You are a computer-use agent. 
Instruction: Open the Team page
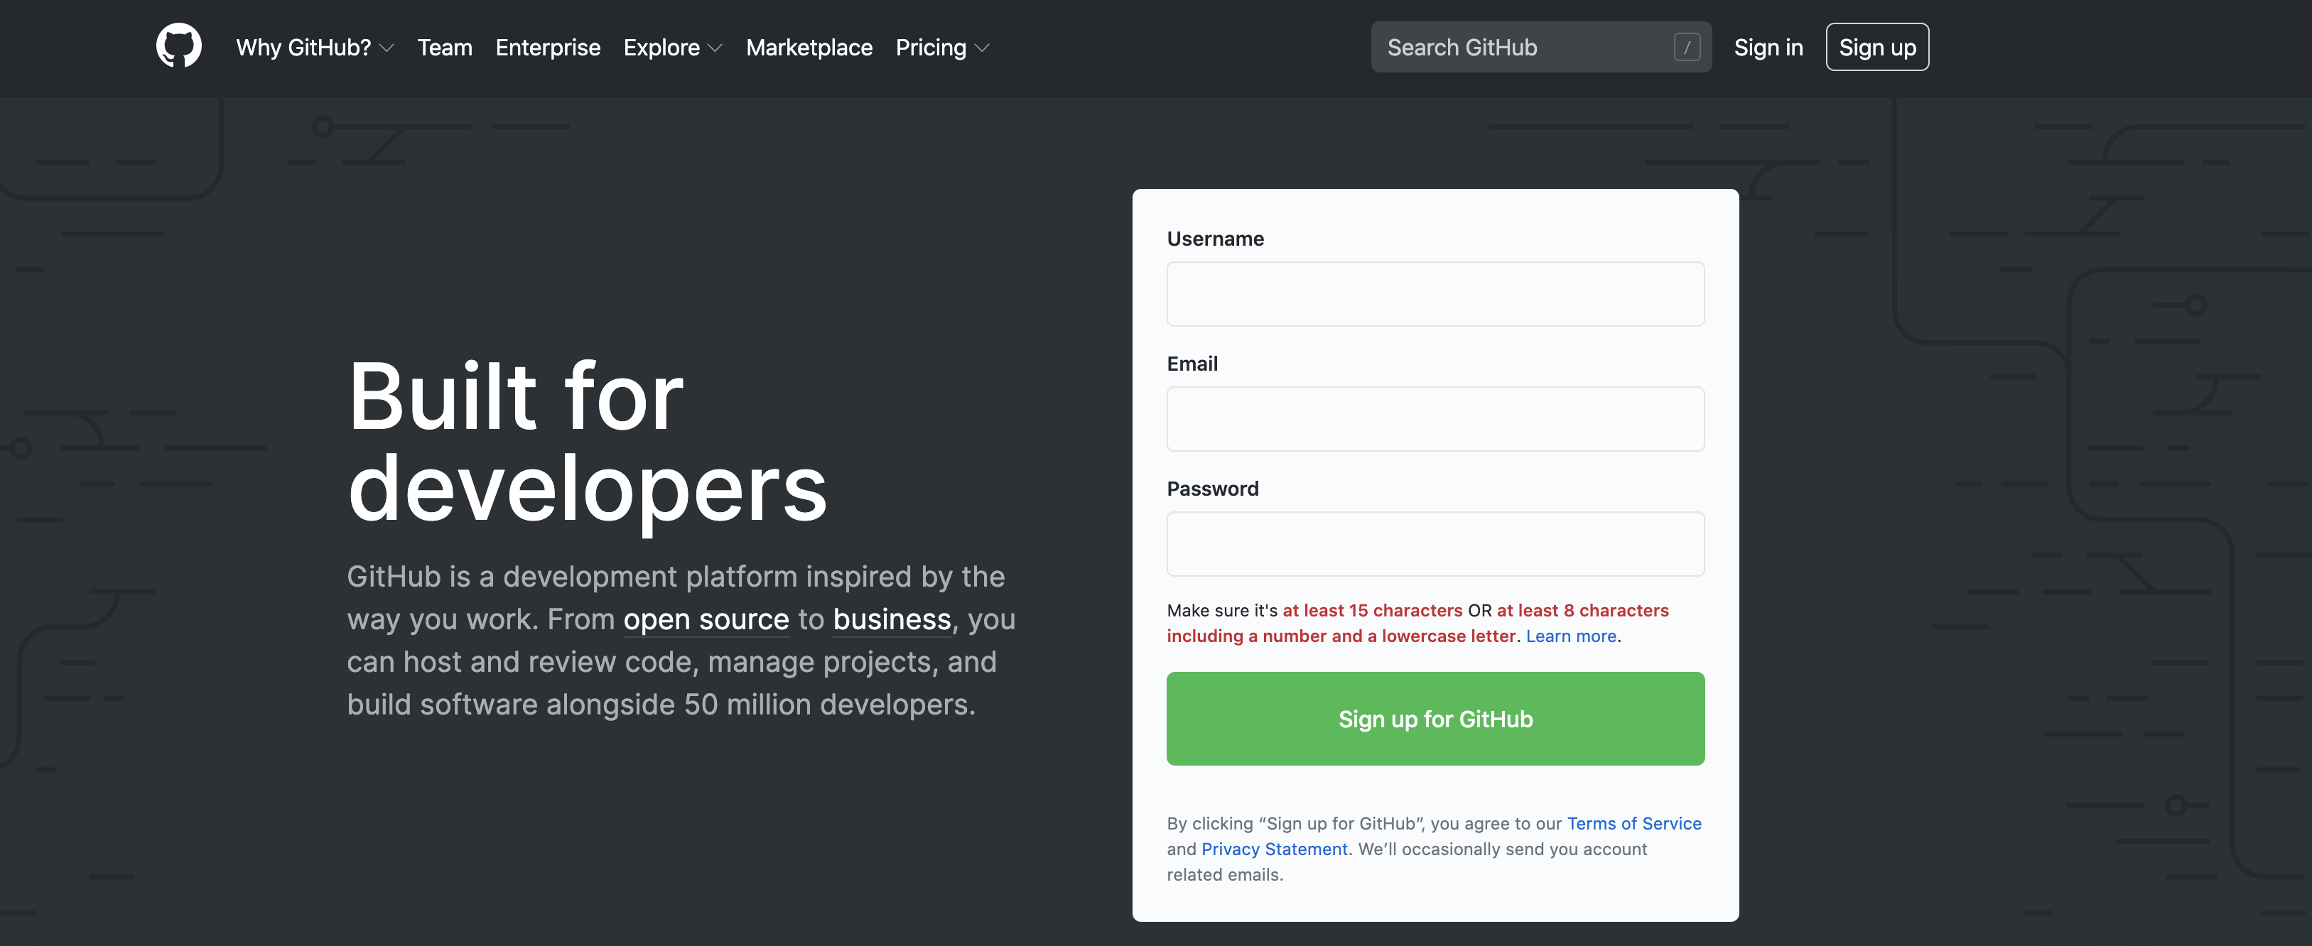(x=444, y=48)
